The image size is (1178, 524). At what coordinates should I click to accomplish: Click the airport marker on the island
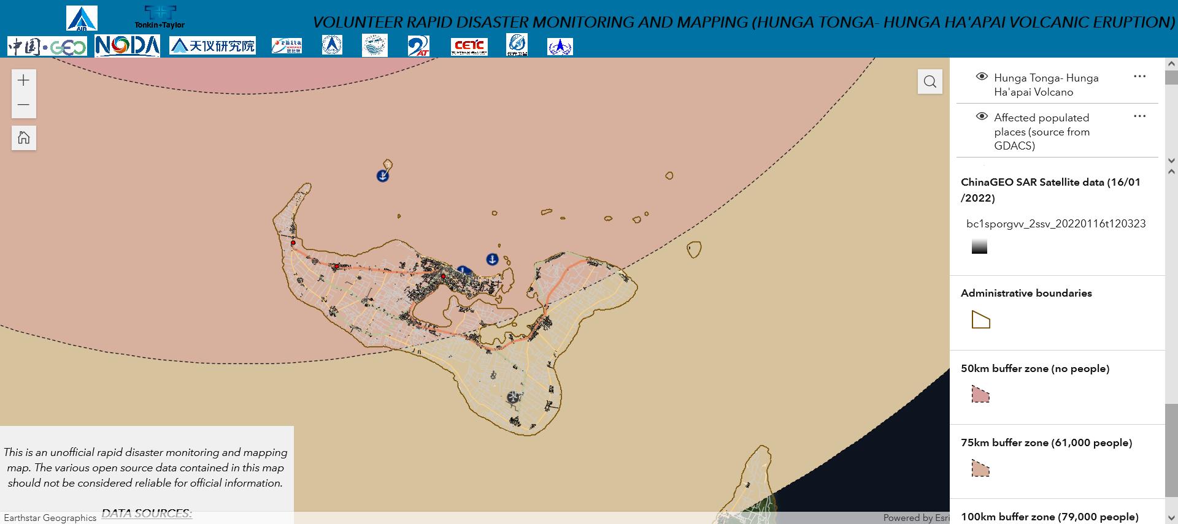click(514, 398)
